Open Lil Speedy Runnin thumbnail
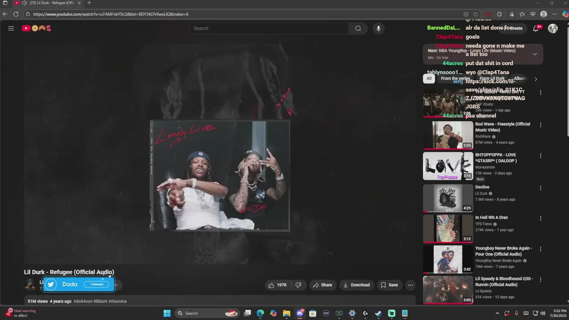569x320 pixels. point(448,290)
